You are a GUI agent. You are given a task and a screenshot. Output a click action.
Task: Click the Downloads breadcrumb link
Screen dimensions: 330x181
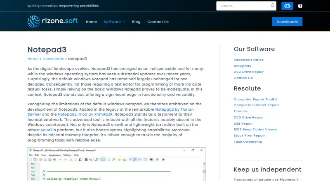tap(53, 59)
